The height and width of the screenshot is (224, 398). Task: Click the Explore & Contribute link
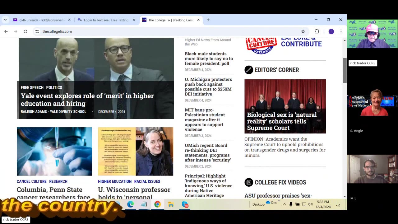coord(301,42)
